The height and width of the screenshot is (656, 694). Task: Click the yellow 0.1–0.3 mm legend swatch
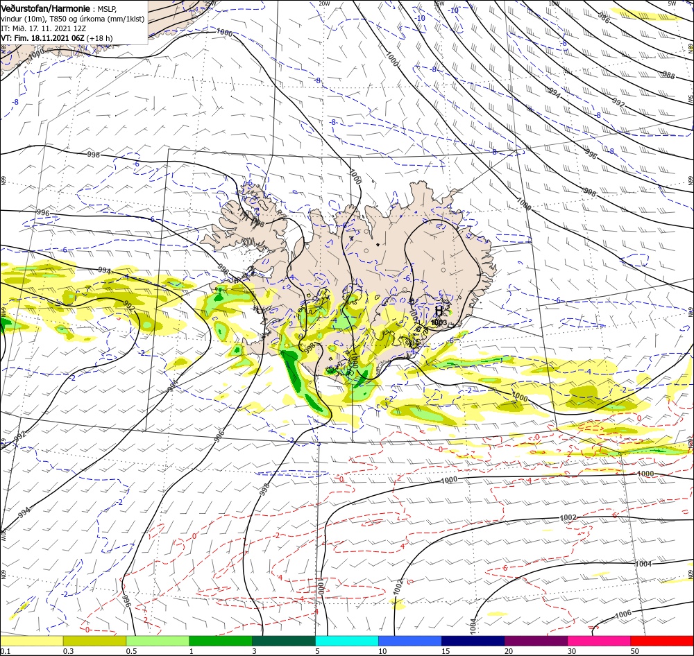coord(31,641)
